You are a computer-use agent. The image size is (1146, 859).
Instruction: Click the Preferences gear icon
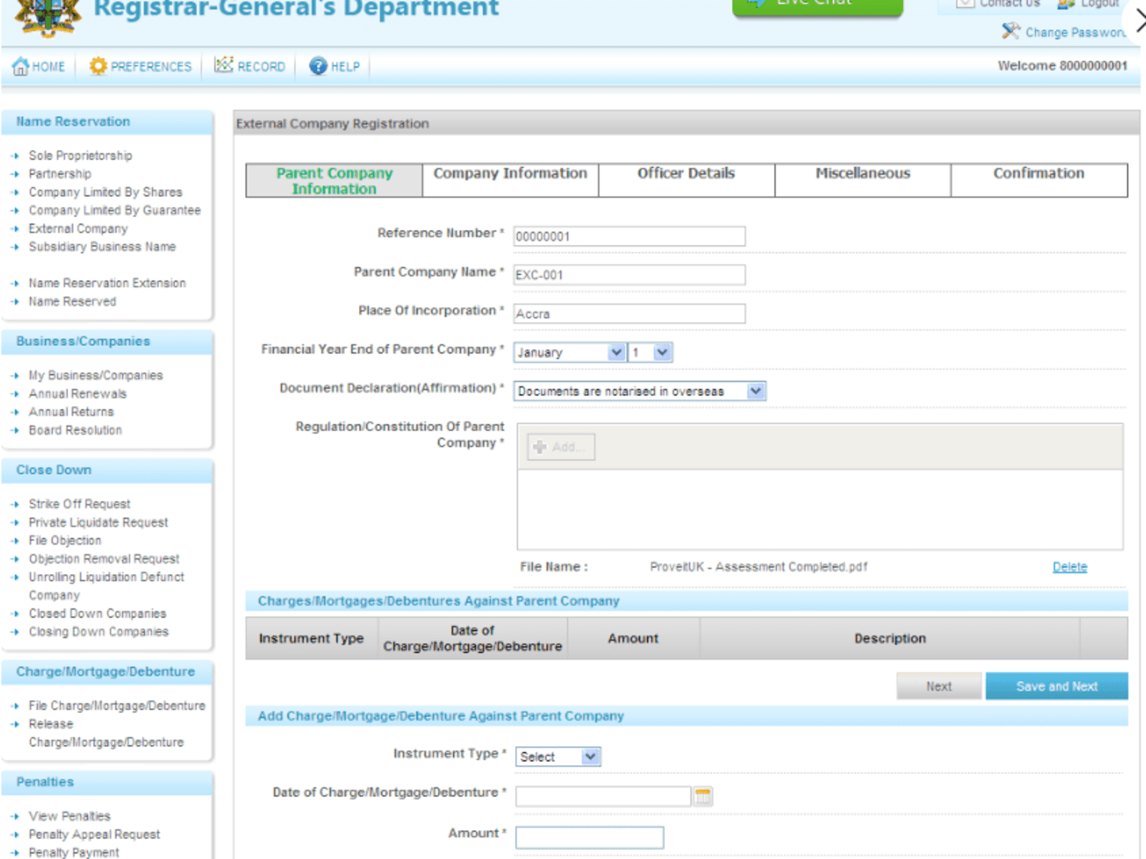coord(98,66)
